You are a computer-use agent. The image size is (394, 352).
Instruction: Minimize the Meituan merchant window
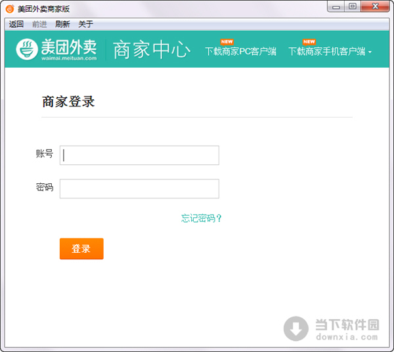[337, 7]
